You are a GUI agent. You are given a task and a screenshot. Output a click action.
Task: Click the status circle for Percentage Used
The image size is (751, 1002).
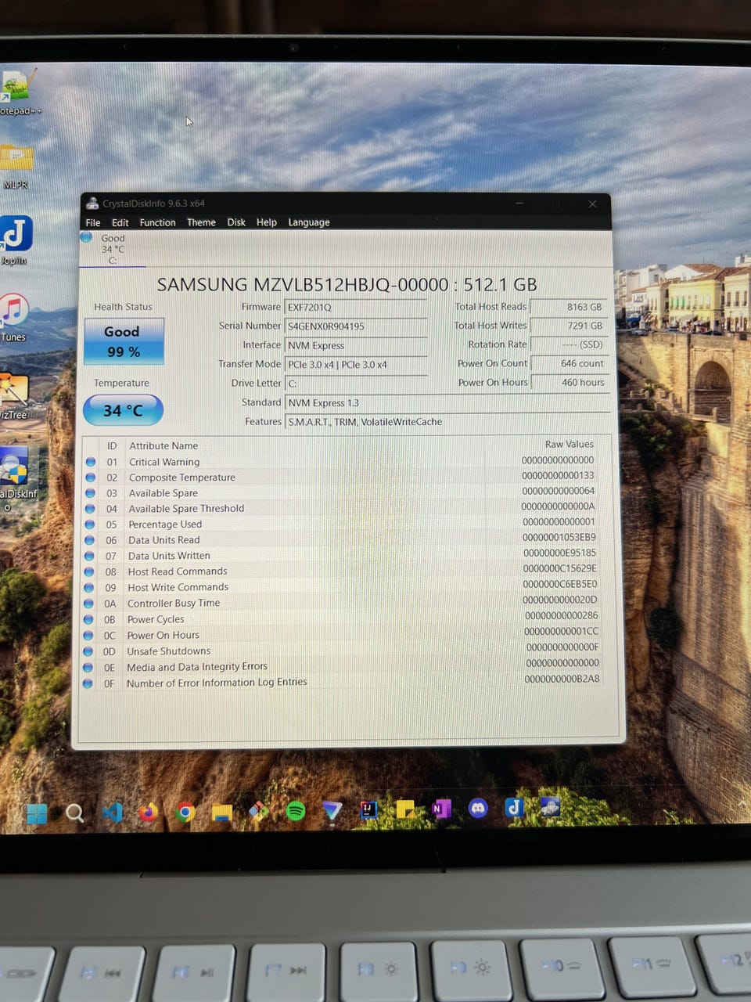[90, 524]
